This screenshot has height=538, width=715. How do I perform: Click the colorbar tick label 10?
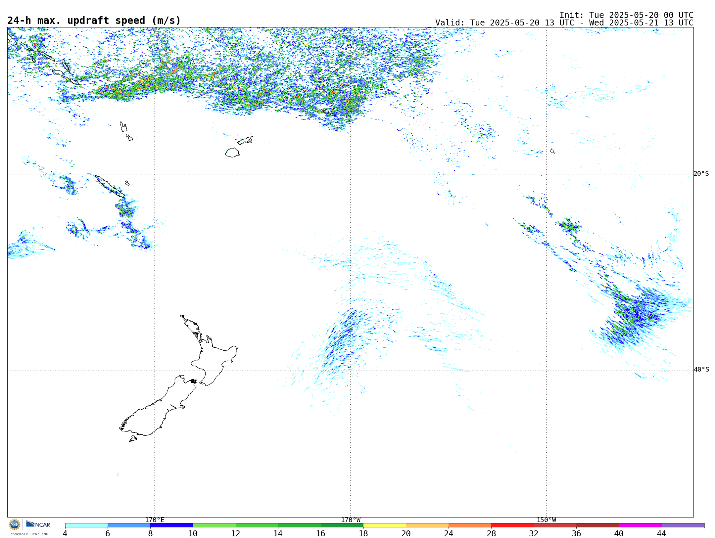(x=193, y=533)
